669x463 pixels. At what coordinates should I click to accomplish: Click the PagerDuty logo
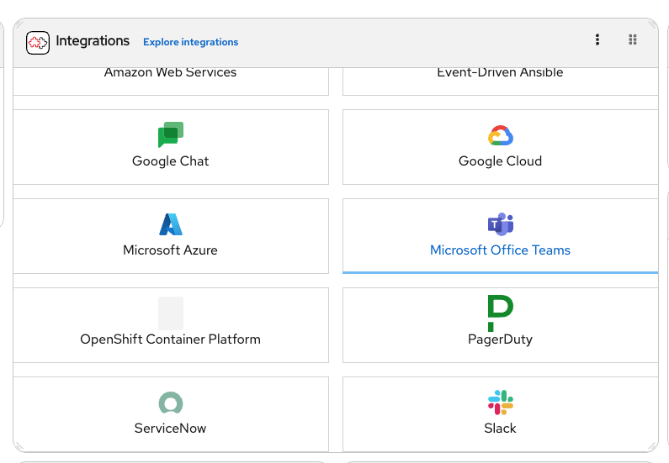click(501, 313)
